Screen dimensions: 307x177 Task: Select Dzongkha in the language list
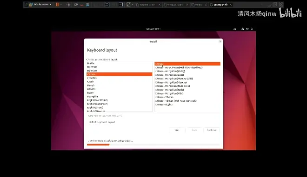(119, 97)
